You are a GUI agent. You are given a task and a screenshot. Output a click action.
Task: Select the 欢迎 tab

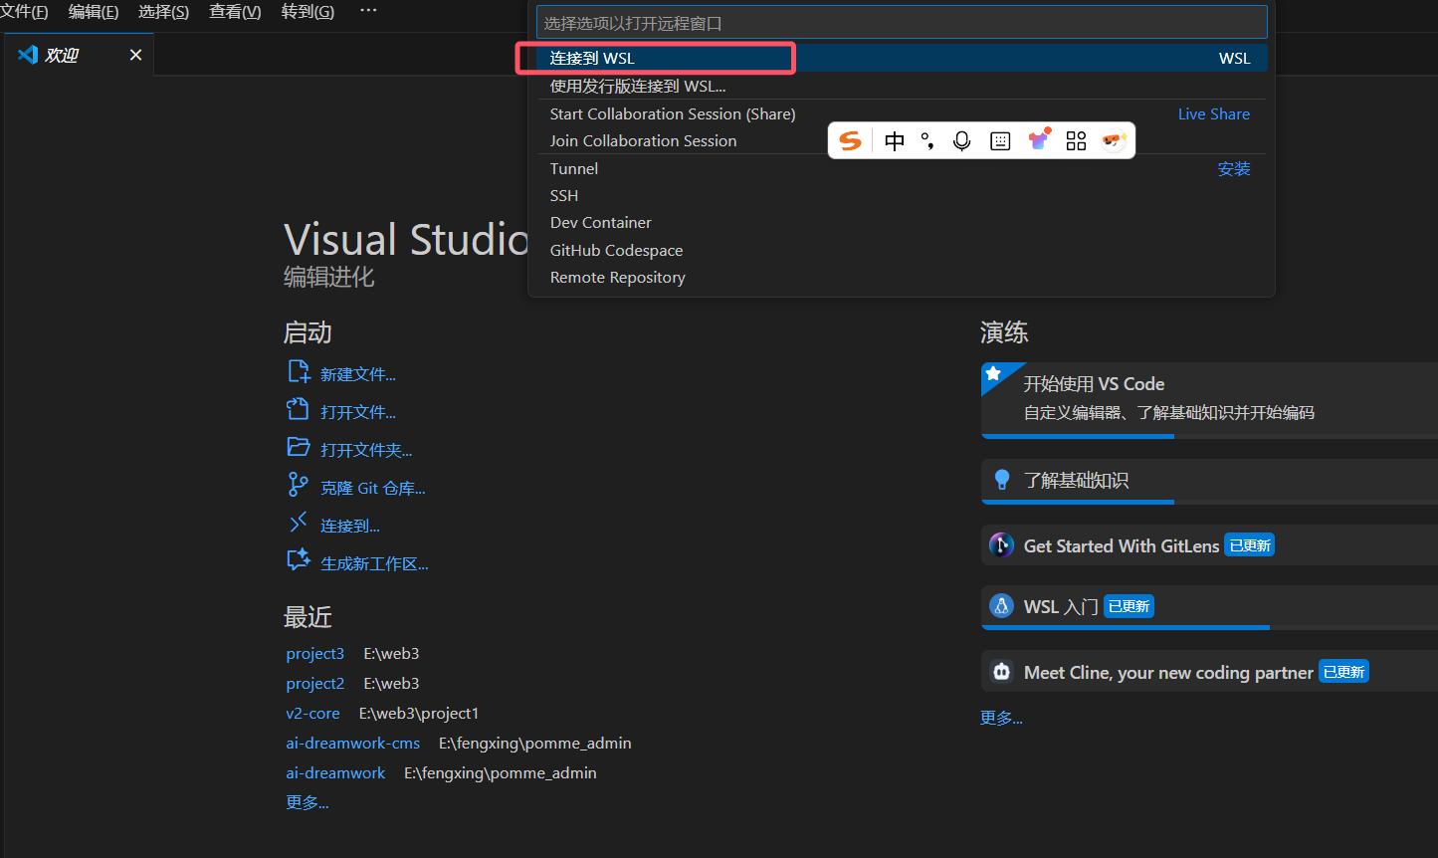pyautogui.click(x=80, y=55)
